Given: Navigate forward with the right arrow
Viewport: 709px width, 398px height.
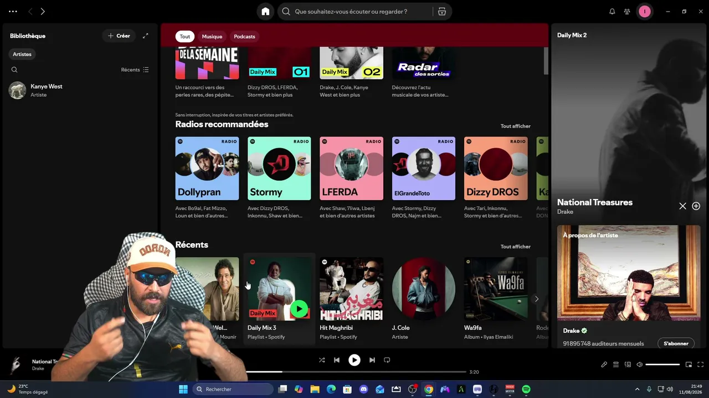Looking at the screenshot, I should pos(43,12).
